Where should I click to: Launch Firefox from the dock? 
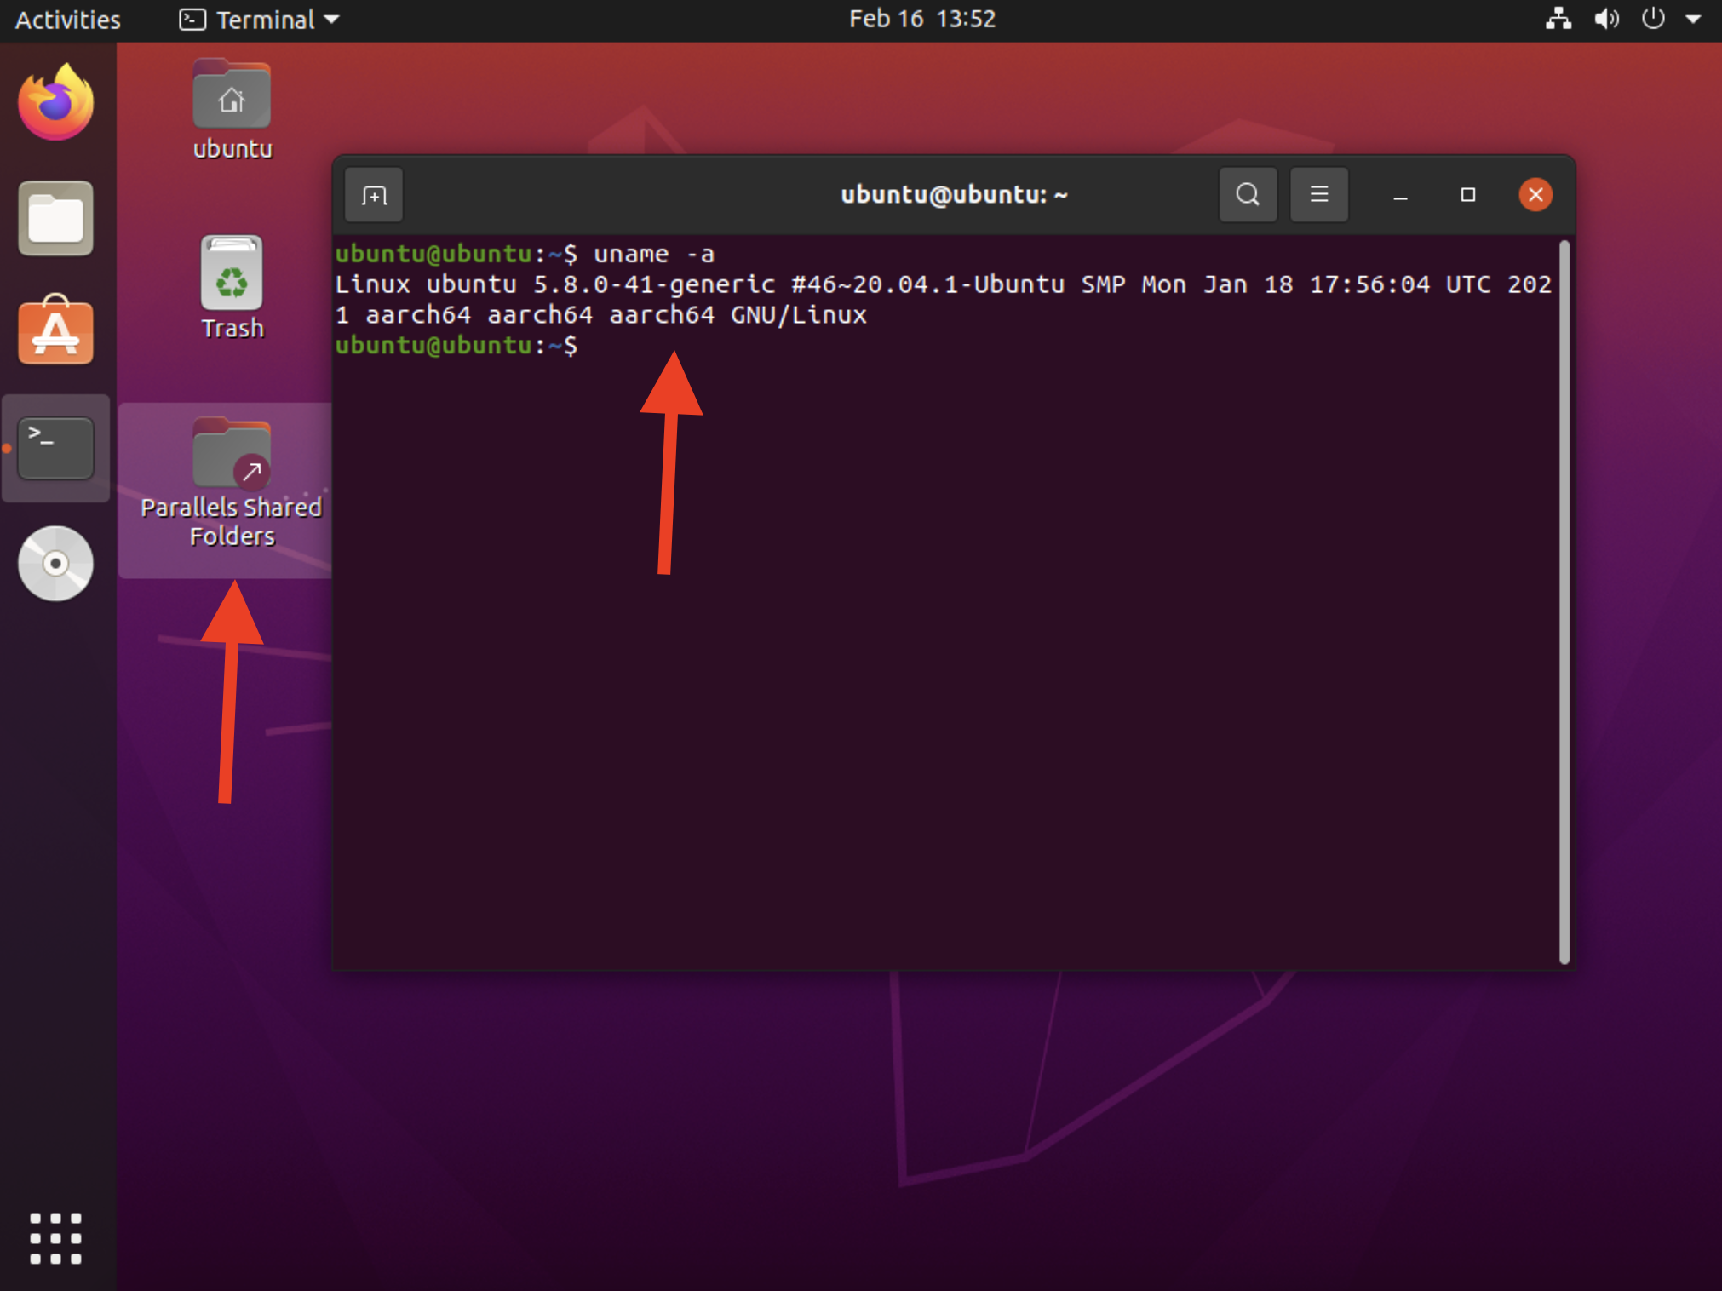pyautogui.click(x=56, y=104)
